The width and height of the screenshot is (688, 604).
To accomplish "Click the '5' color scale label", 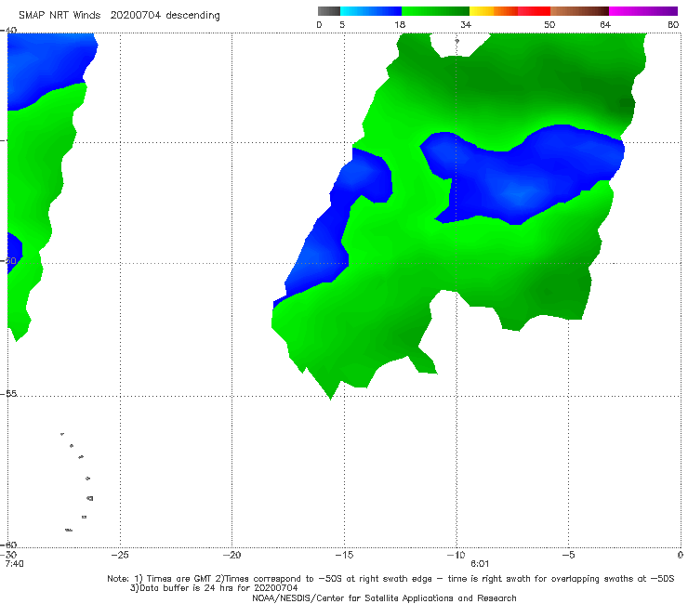I will pos(342,25).
